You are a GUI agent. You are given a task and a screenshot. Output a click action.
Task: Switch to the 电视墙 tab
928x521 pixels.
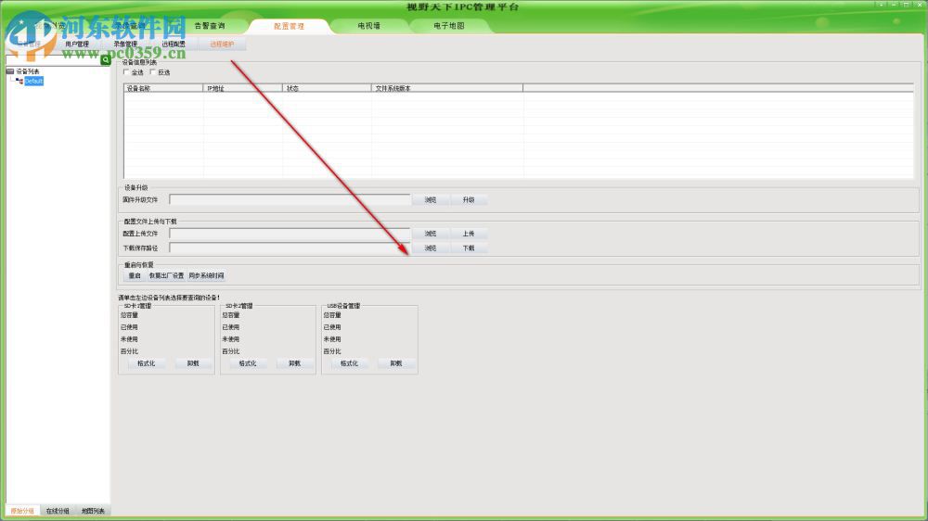pyautogui.click(x=368, y=26)
